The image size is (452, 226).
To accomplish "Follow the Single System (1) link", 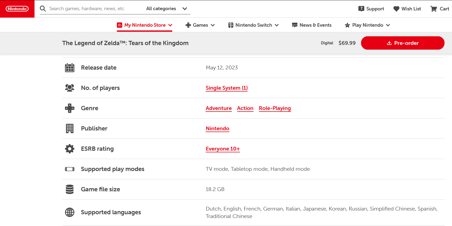I will (227, 88).
